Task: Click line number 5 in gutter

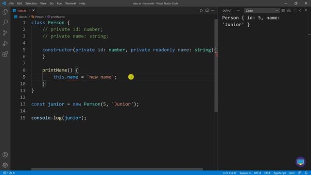Action: (x=24, y=50)
